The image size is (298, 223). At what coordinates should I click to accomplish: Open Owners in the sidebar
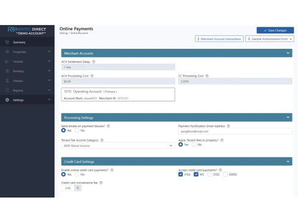coord(27,81)
